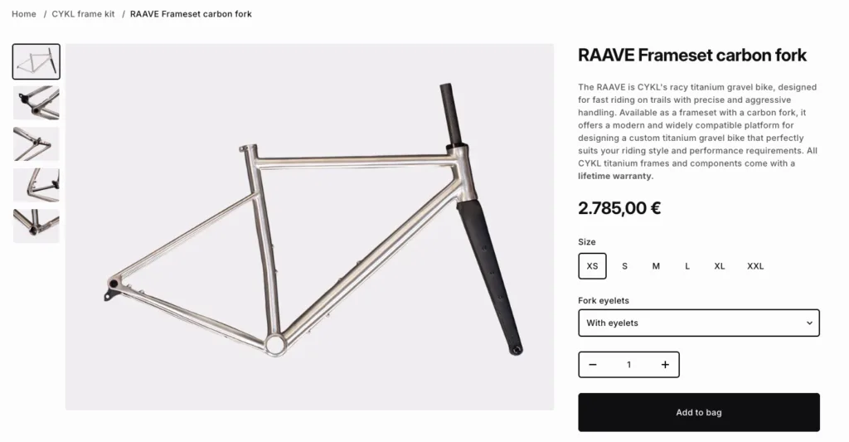Choose frame size XS
This screenshot has height=442, width=849.
pyautogui.click(x=592, y=266)
